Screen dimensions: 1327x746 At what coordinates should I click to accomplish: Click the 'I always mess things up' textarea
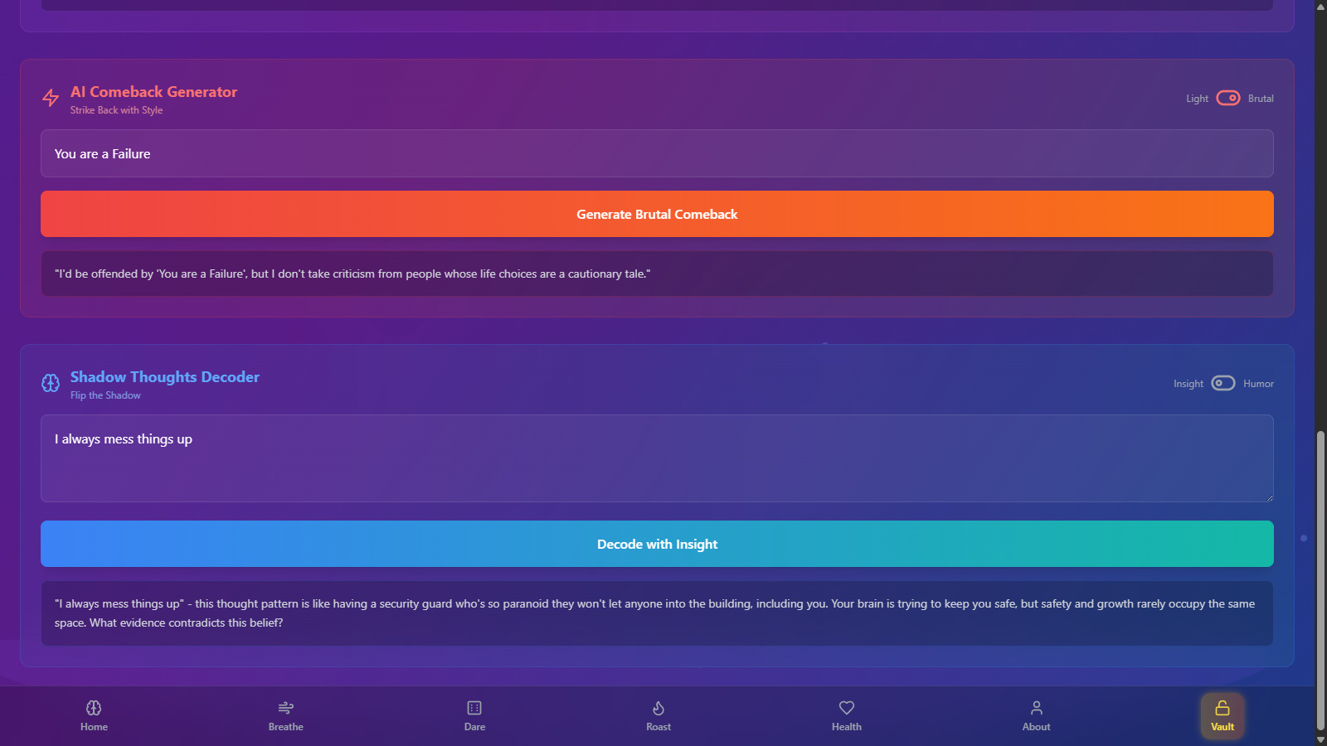pyautogui.click(x=657, y=458)
